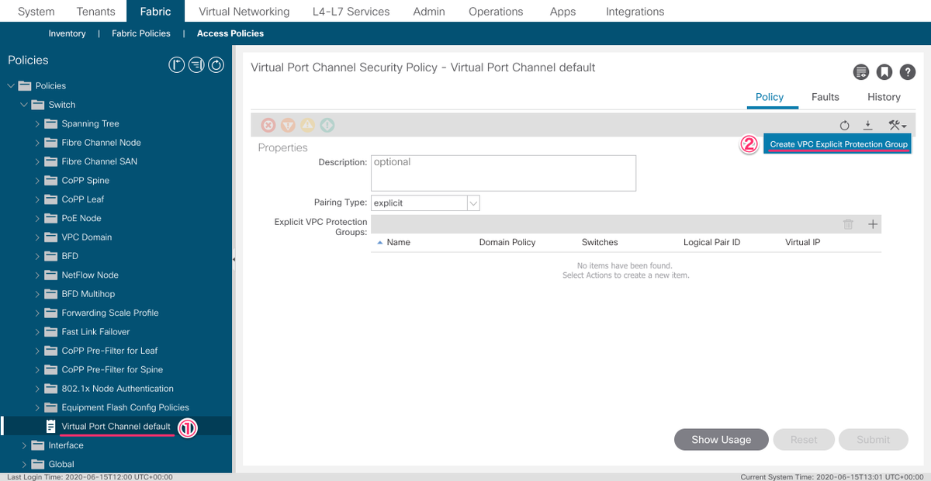Screen dimensions: 931x481
Task: Click the trash delete icon in protection groups table
Action: [849, 224]
